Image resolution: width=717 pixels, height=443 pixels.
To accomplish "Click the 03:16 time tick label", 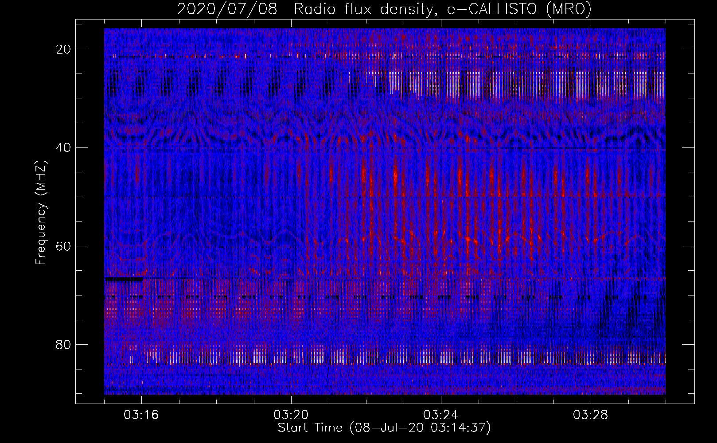I will pos(141,415).
